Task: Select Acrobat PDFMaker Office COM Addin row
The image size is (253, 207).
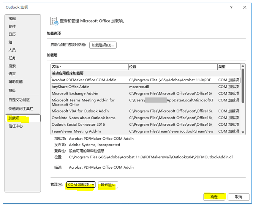Action: (145, 80)
